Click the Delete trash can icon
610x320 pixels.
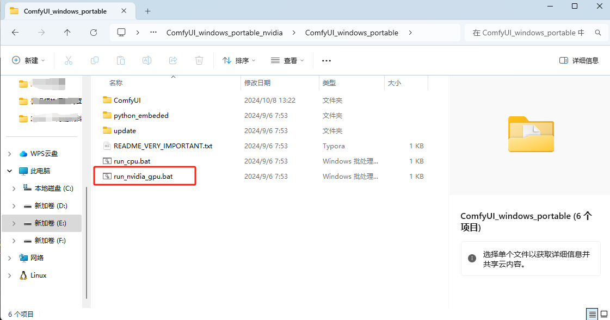(199, 60)
